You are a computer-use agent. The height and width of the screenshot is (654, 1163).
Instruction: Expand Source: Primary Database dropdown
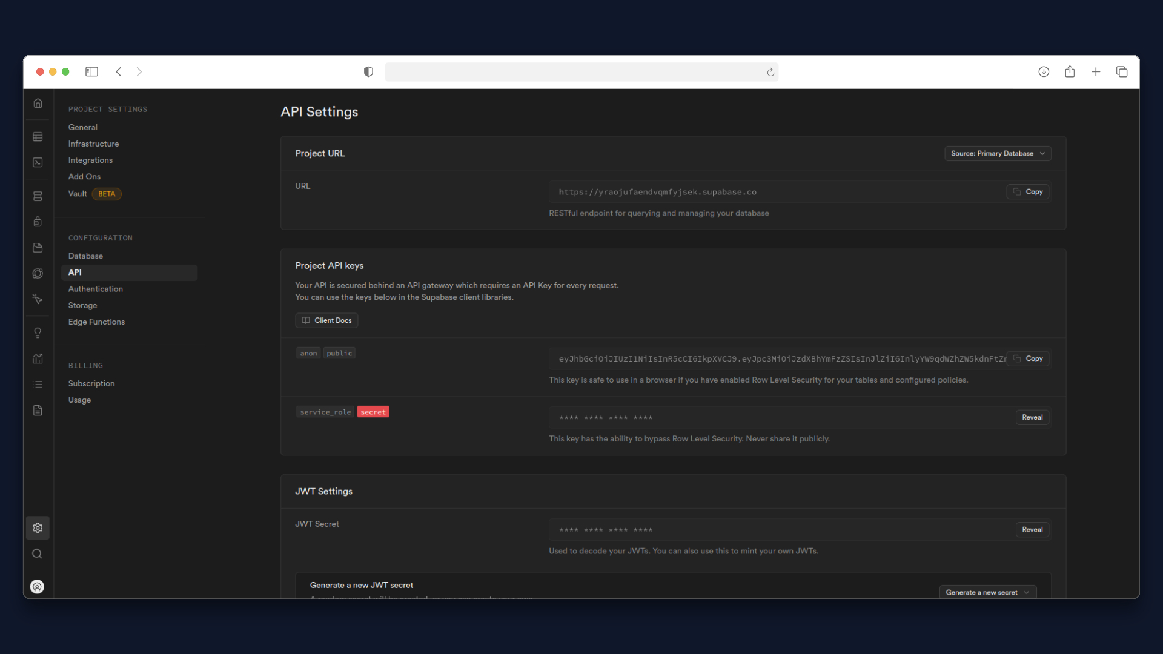pyautogui.click(x=998, y=154)
